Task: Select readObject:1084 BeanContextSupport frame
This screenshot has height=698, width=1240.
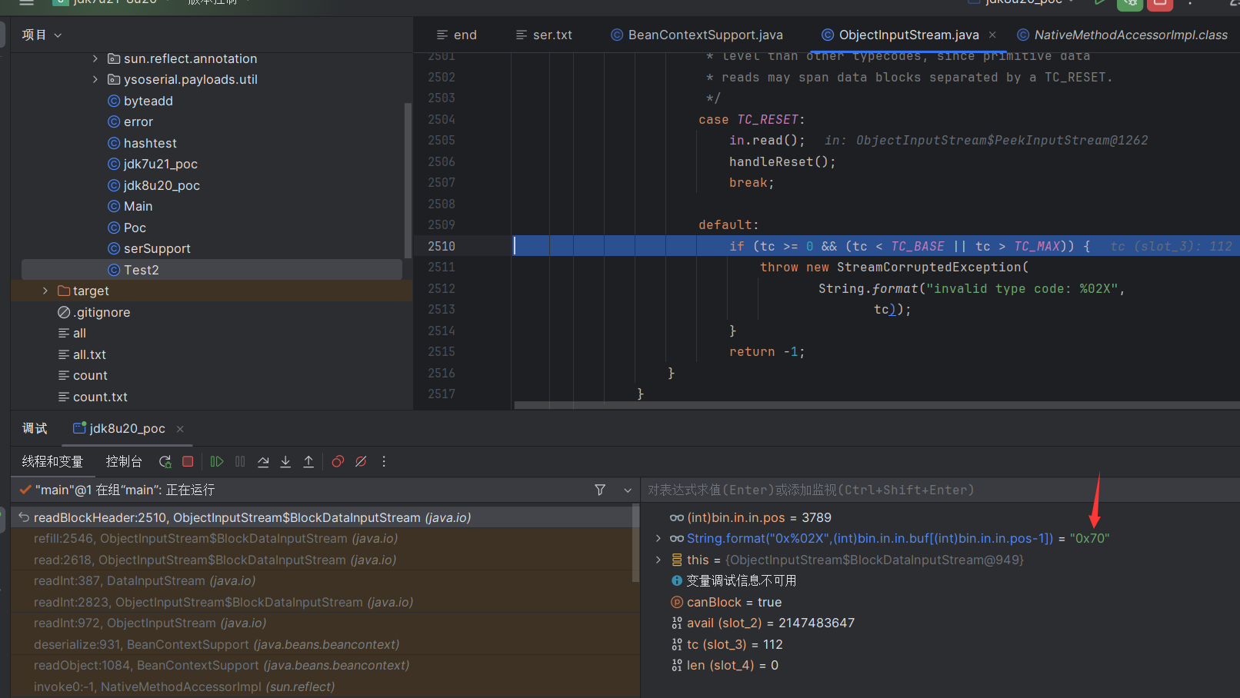Action: coord(325,665)
